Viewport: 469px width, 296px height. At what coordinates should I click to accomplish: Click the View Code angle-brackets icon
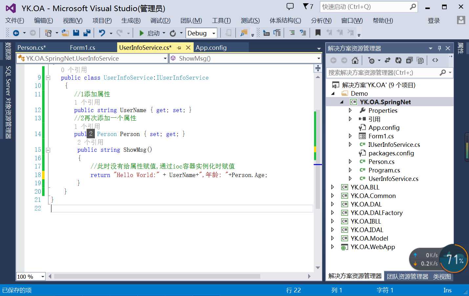(435, 60)
